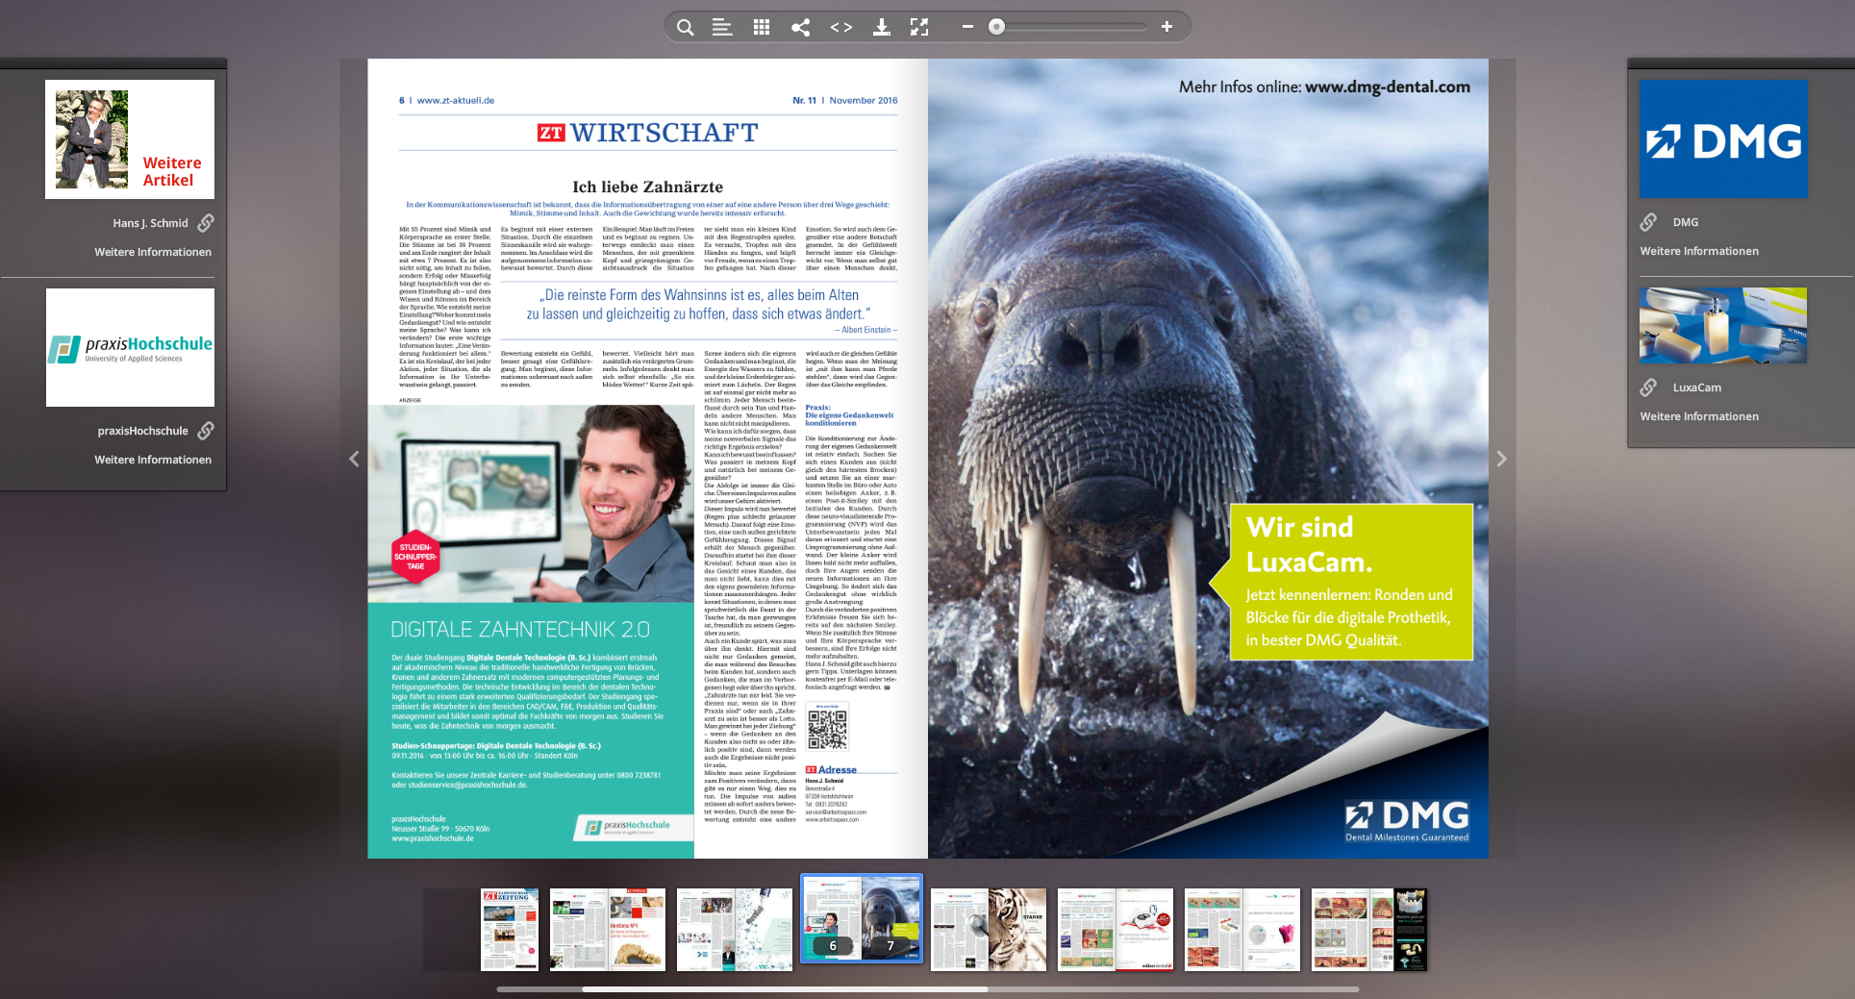
Task: Click the Digitale Zahntechnik 2.0 advertisement
Action: (531, 632)
